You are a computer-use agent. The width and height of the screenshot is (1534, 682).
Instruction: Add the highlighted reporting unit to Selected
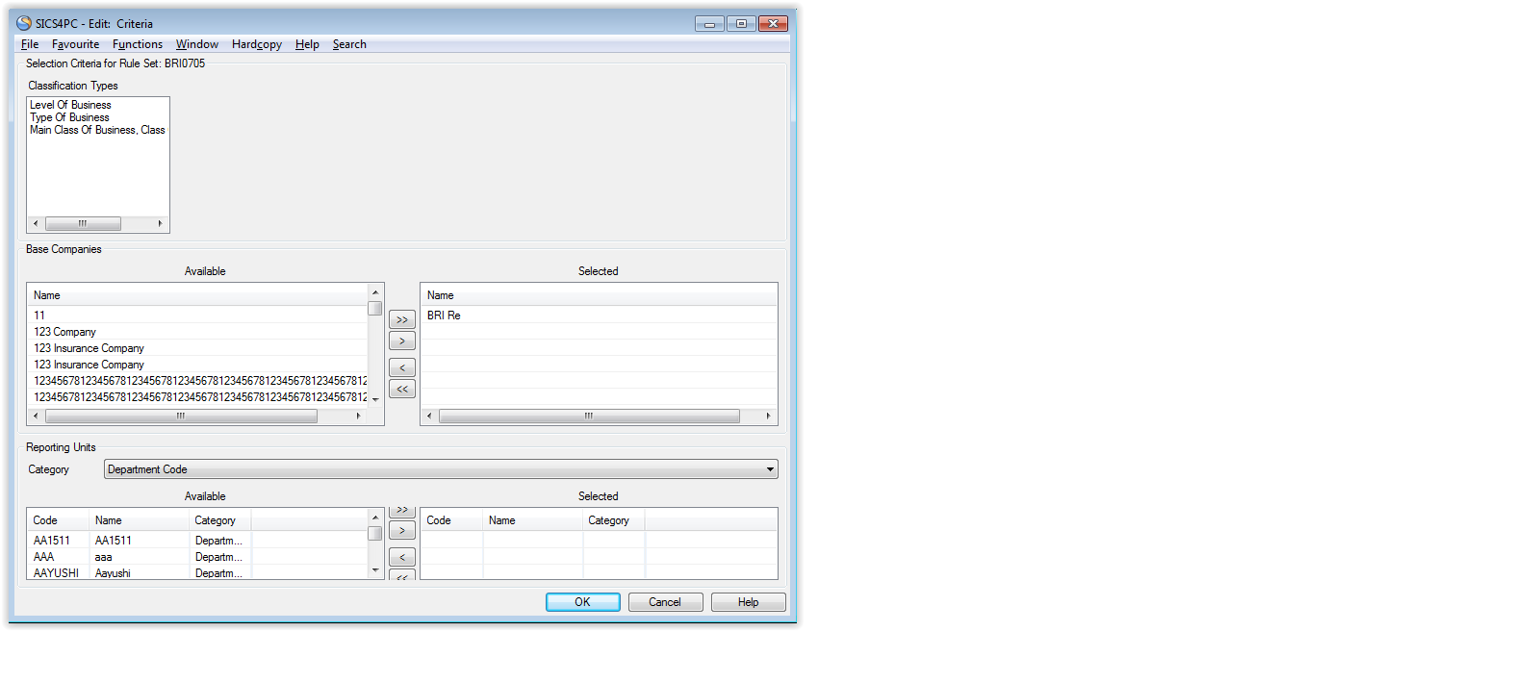click(x=401, y=531)
